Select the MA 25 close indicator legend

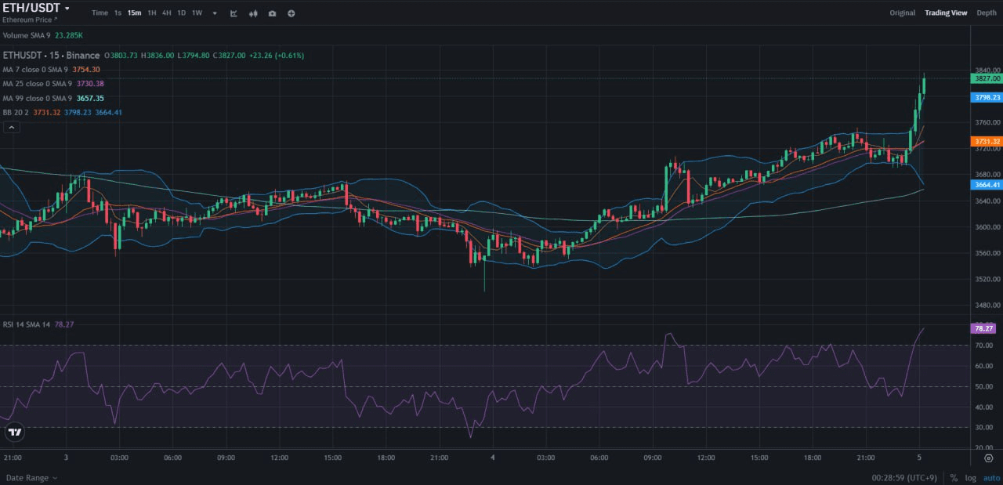click(37, 84)
